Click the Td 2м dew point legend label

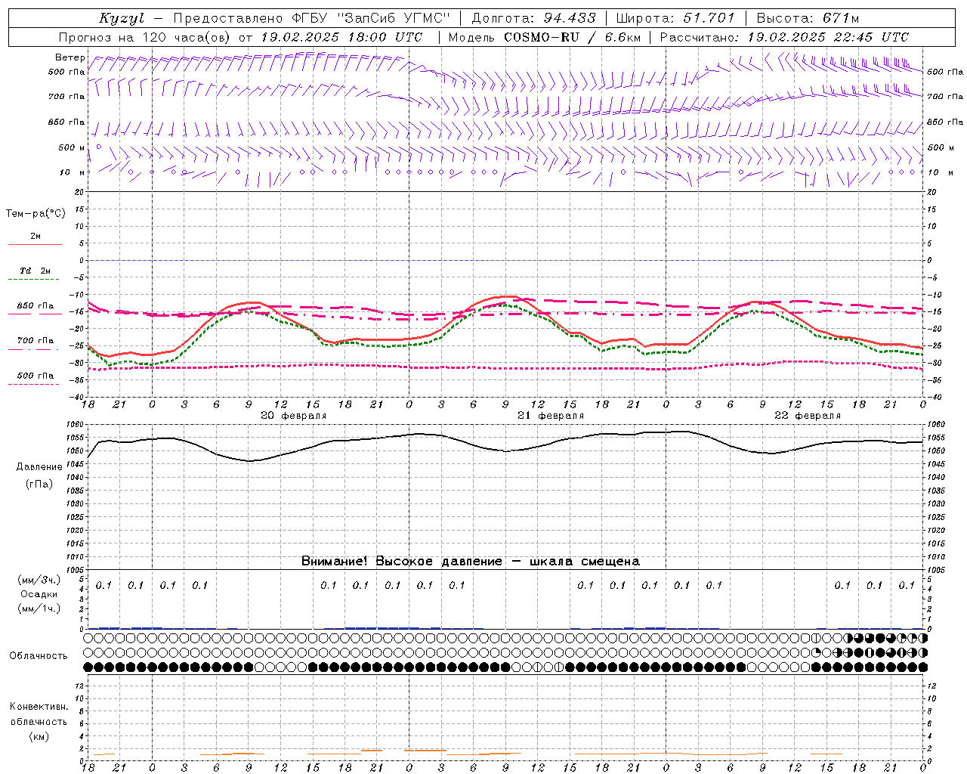coord(35,271)
